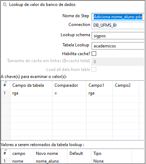146x164 pixels.
Task: Toggle the Load all data from table checkbox
Action: pos(94,70)
